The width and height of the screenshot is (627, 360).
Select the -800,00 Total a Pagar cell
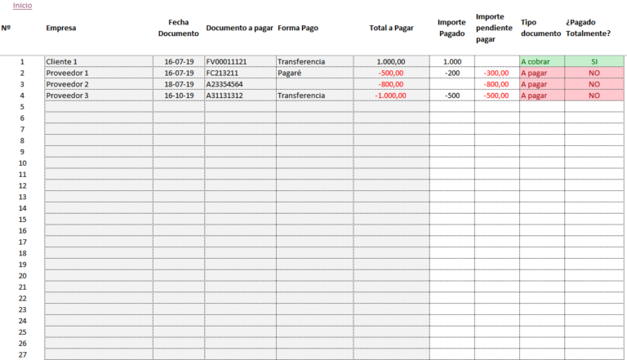coord(391,85)
